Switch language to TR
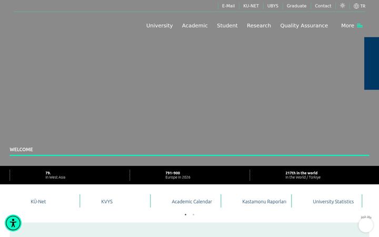The width and height of the screenshot is (379, 237). [x=363, y=6]
